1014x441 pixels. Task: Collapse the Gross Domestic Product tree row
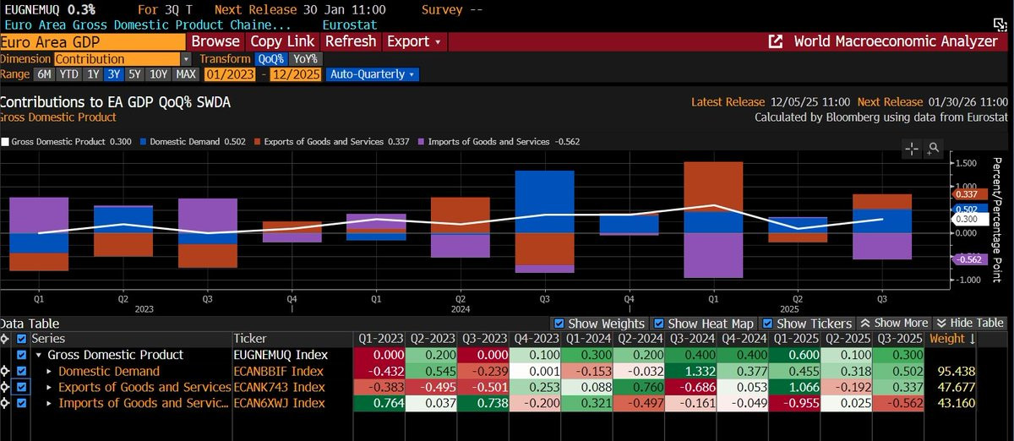coord(38,355)
